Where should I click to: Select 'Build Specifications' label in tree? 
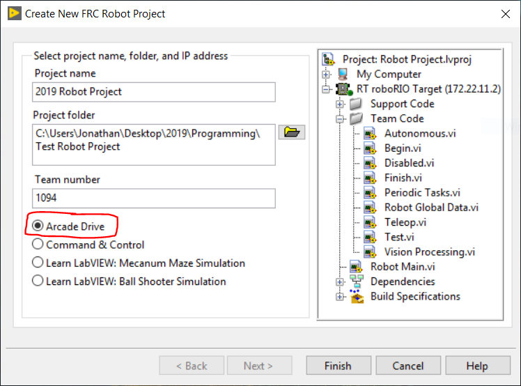[x=415, y=296]
